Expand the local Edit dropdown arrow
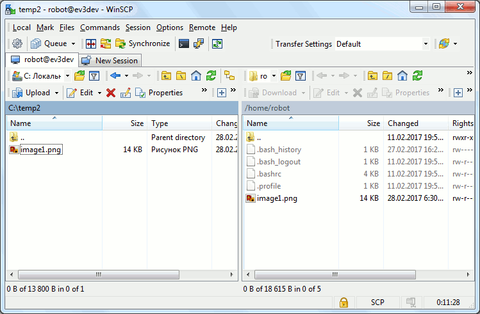Image resolution: width=480 pixels, height=314 pixels. tap(99, 93)
